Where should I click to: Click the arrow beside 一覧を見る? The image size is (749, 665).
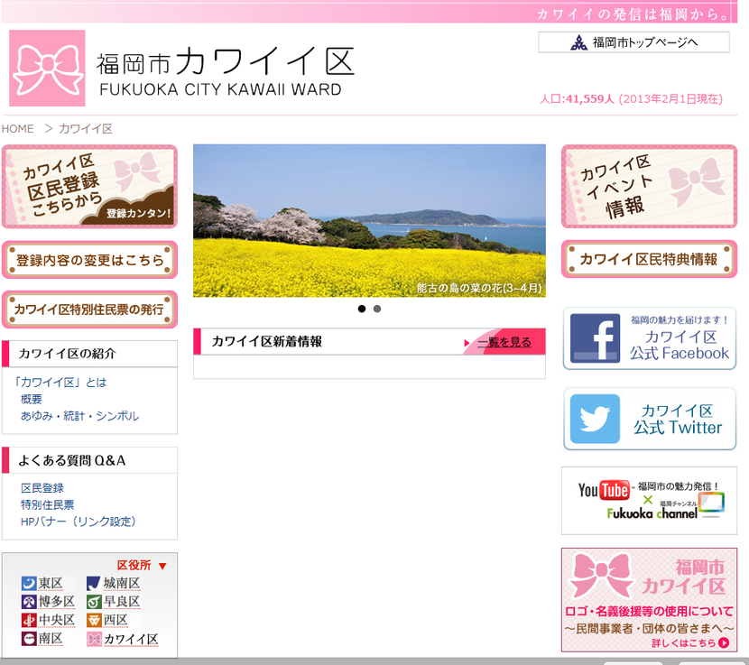coord(467,343)
